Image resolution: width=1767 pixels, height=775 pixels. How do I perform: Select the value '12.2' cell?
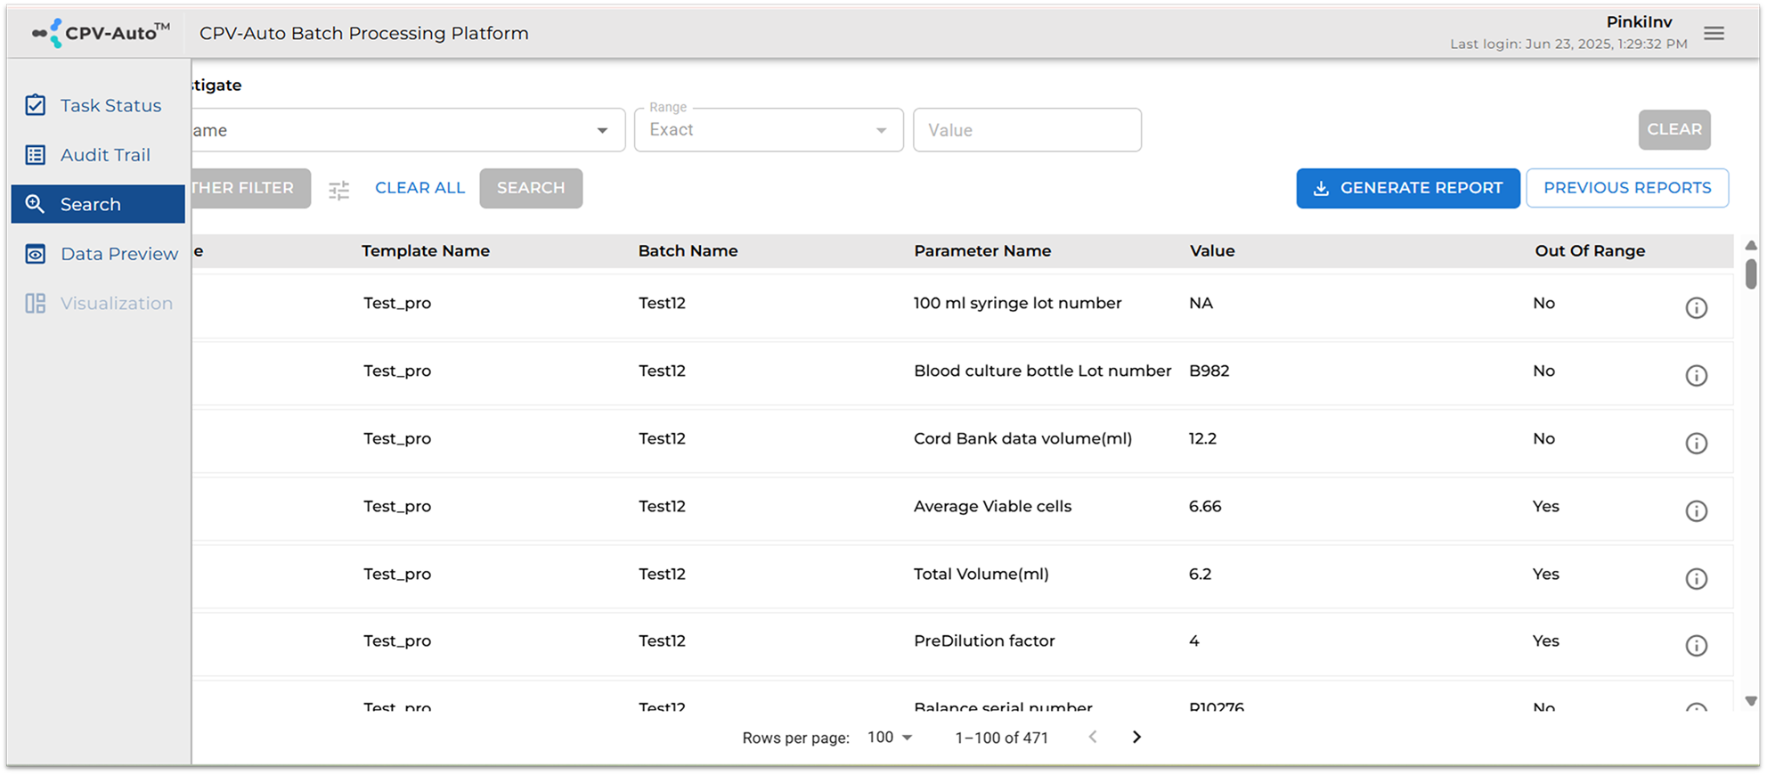[x=1202, y=438]
